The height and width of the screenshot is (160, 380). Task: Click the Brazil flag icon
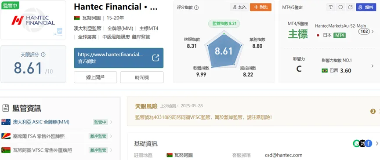tap(325, 70)
